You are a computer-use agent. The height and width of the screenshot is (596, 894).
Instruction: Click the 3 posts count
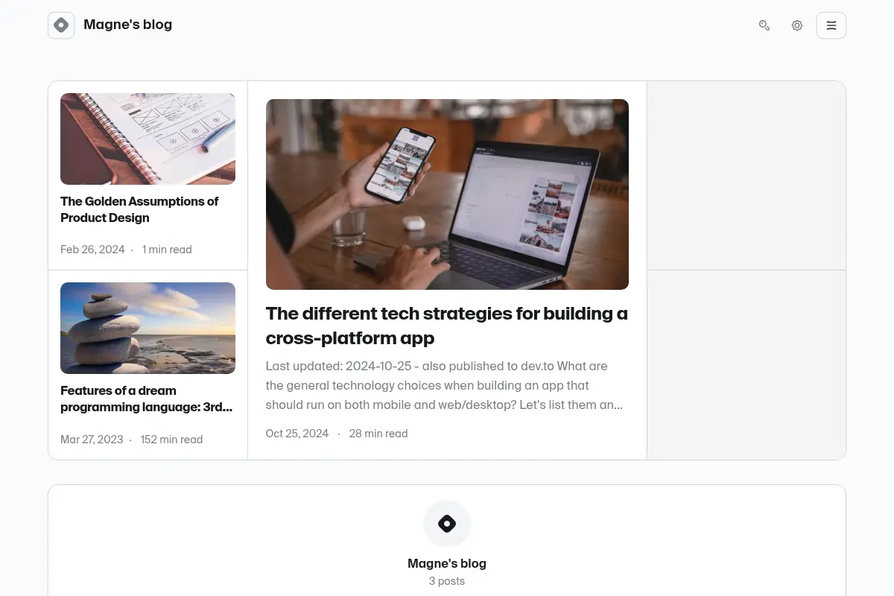447,581
